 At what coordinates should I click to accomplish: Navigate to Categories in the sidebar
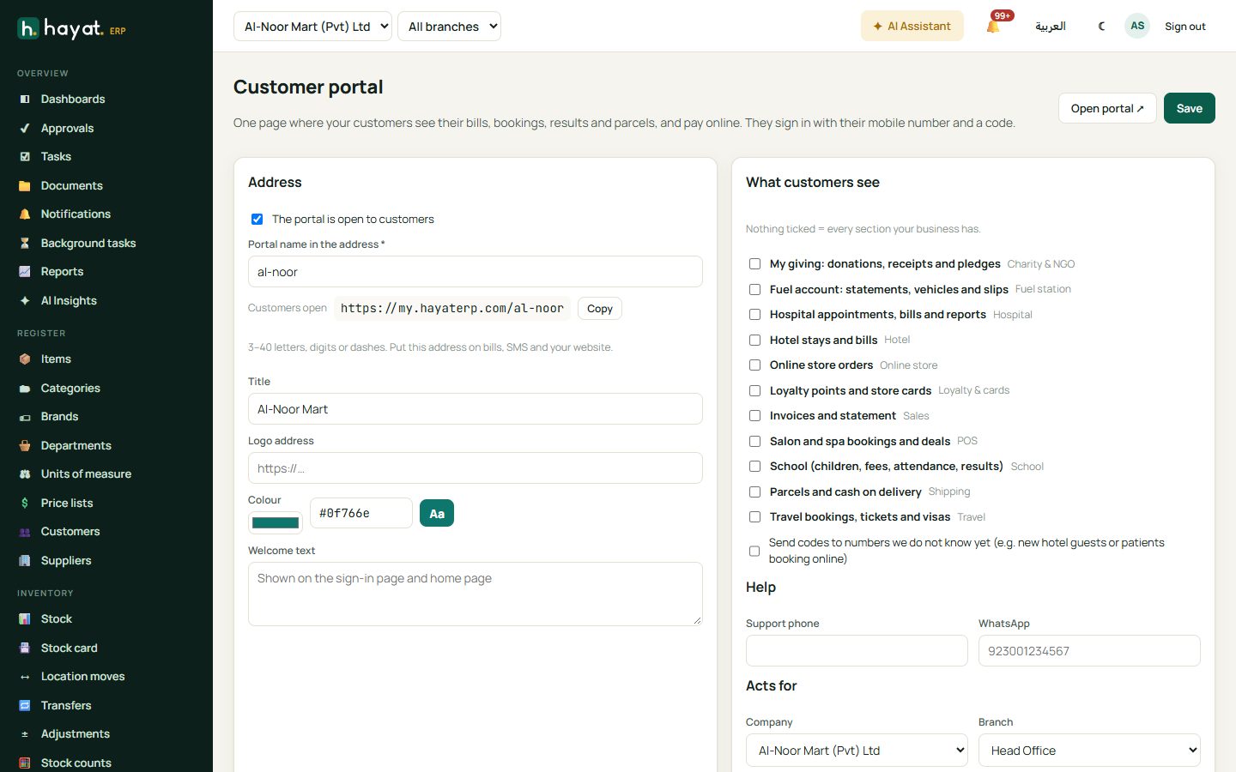[70, 388]
